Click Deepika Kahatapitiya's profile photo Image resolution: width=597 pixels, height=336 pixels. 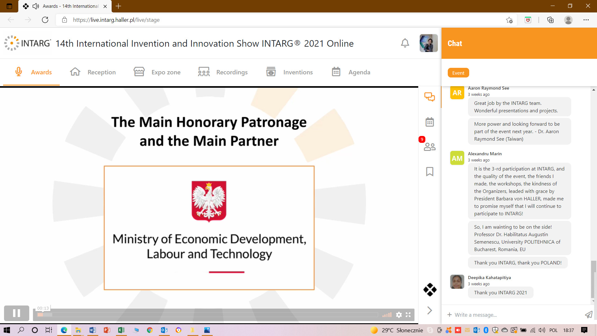(x=457, y=282)
